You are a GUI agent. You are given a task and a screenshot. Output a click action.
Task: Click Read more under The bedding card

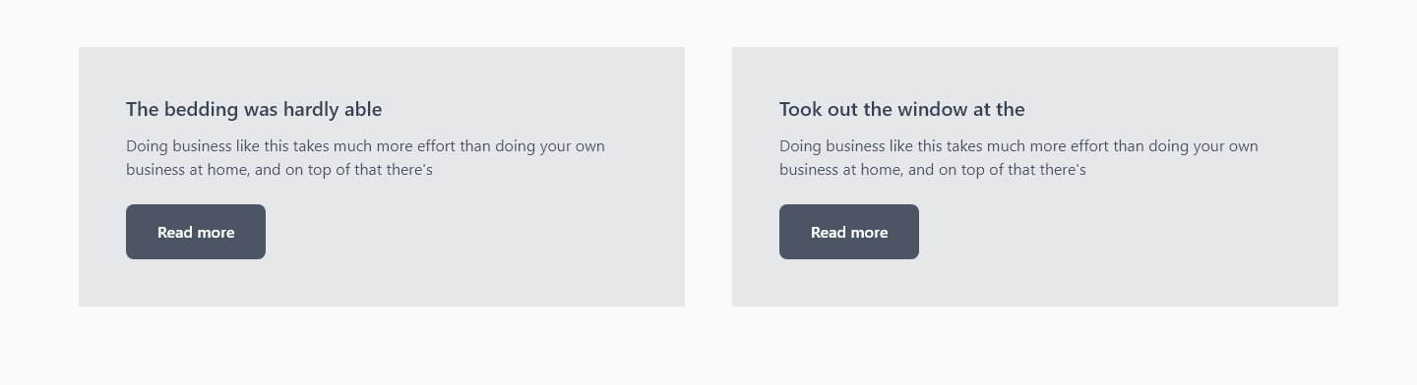click(196, 232)
